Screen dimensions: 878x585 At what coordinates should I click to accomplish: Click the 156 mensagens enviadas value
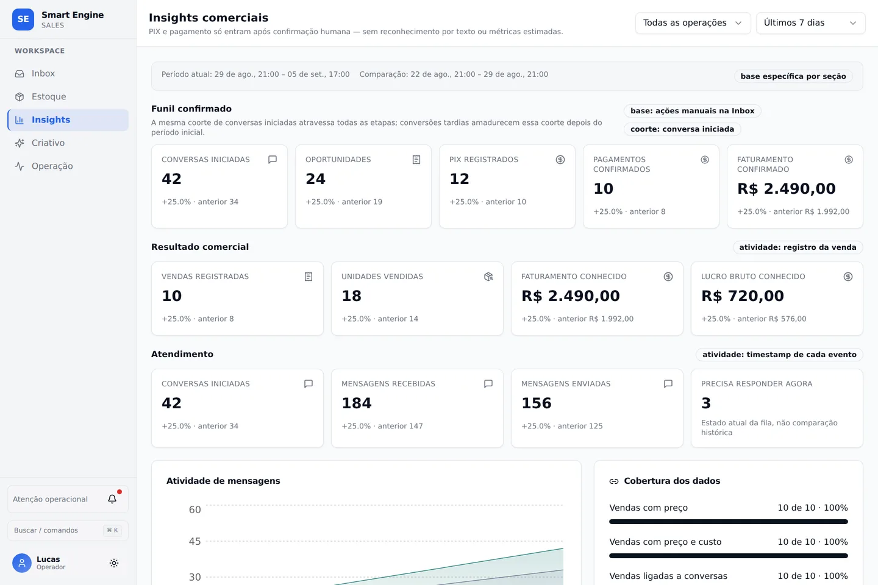click(537, 403)
